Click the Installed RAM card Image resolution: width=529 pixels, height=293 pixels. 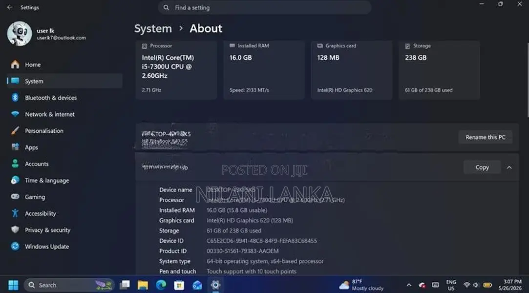(264, 70)
